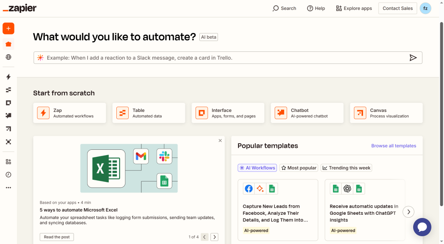
Task: Click the Read the post button
Action: (x=57, y=237)
